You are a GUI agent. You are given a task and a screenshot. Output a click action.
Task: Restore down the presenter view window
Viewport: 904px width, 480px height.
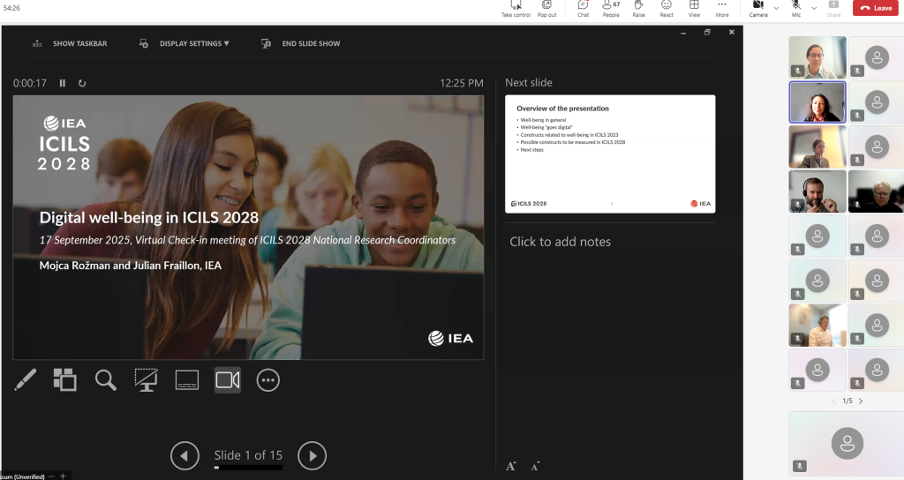[x=707, y=33]
